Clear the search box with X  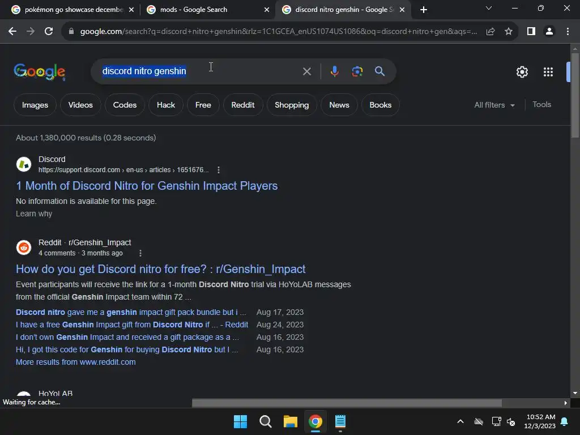pyautogui.click(x=306, y=71)
